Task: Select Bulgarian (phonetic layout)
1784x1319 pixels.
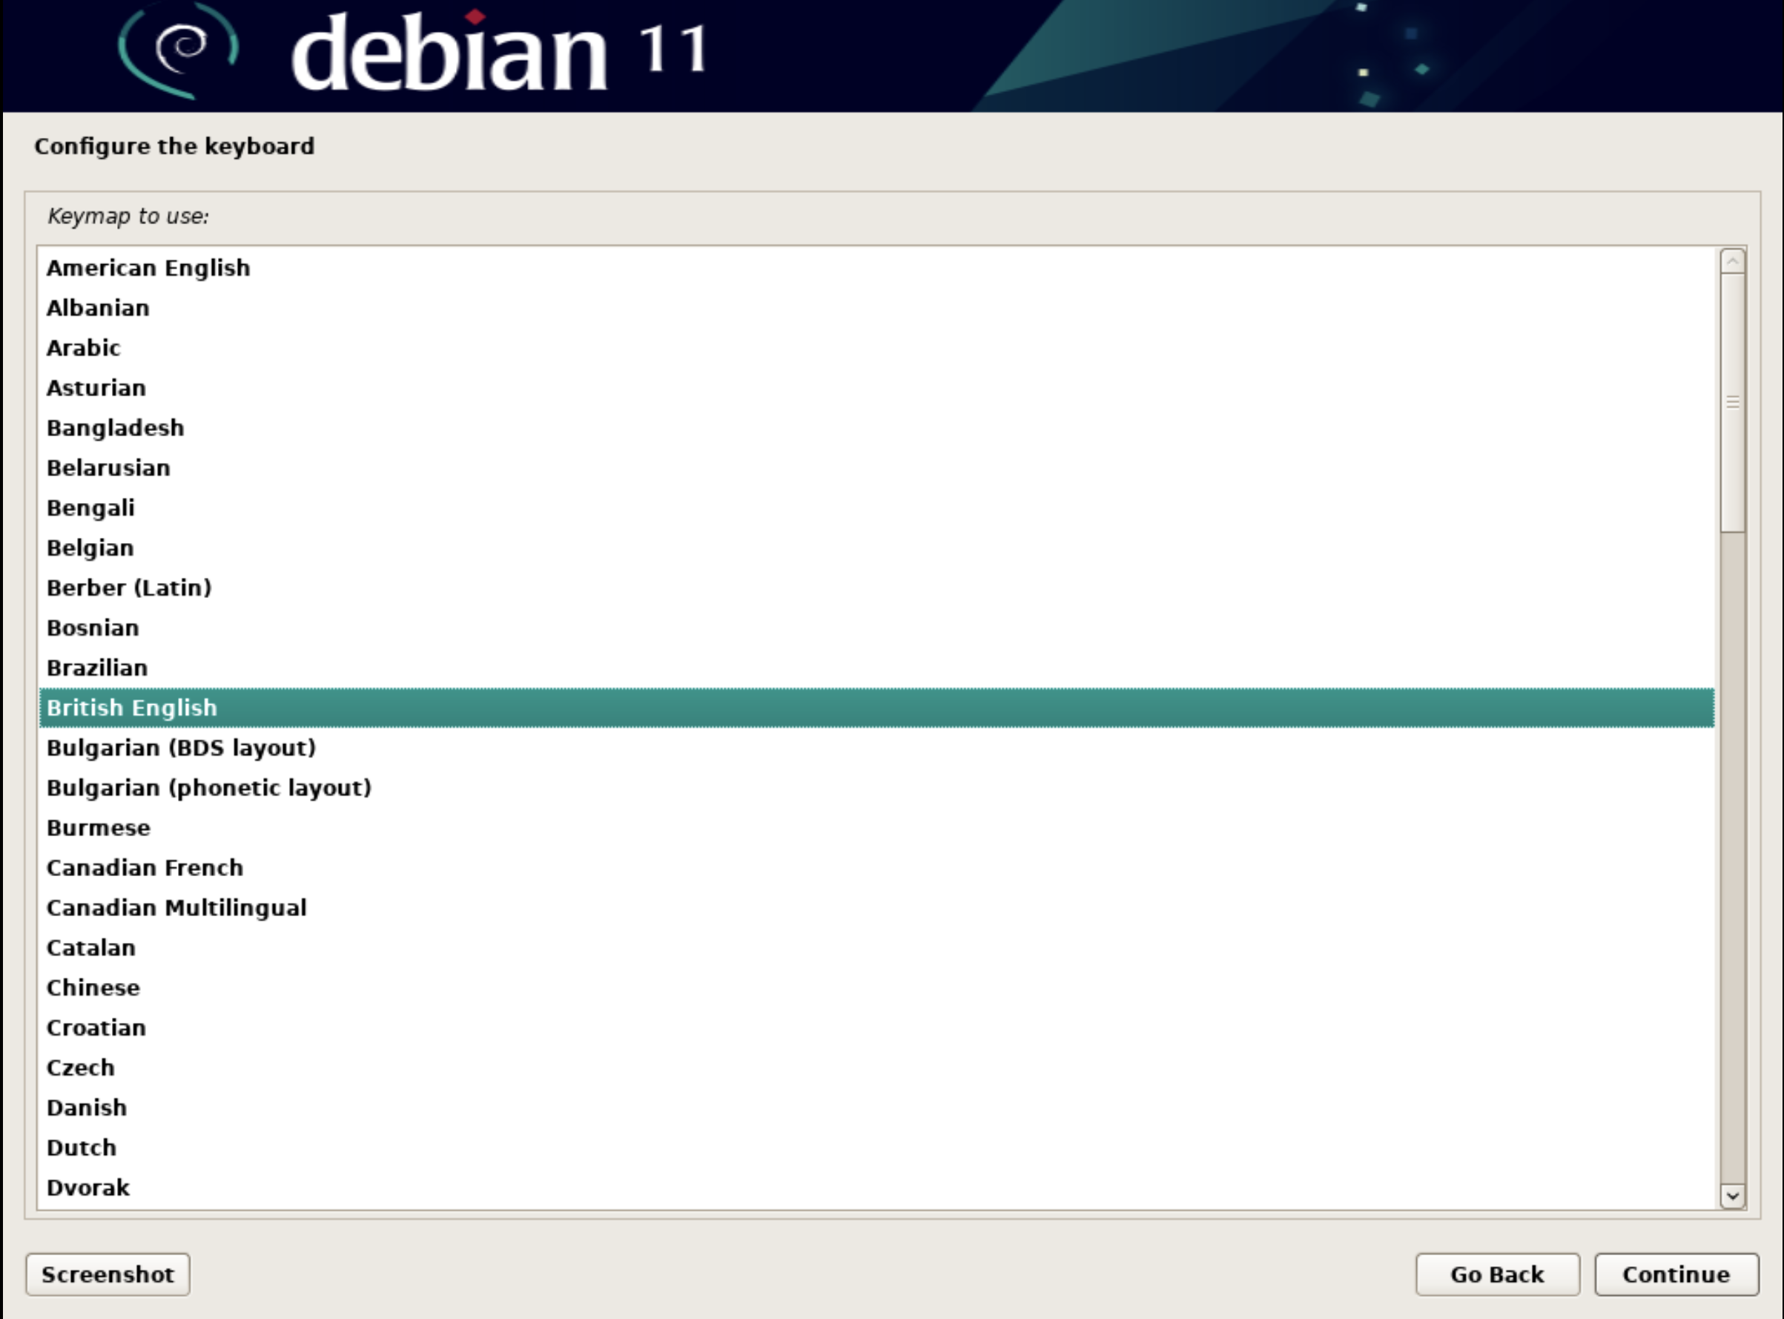Action: [x=877, y=787]
